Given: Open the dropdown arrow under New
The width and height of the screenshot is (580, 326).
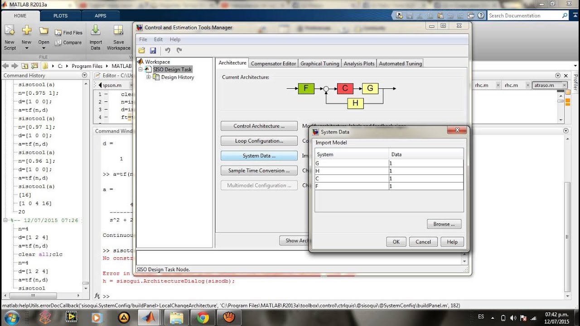Looking at the screenshot, I should (27, 48).
